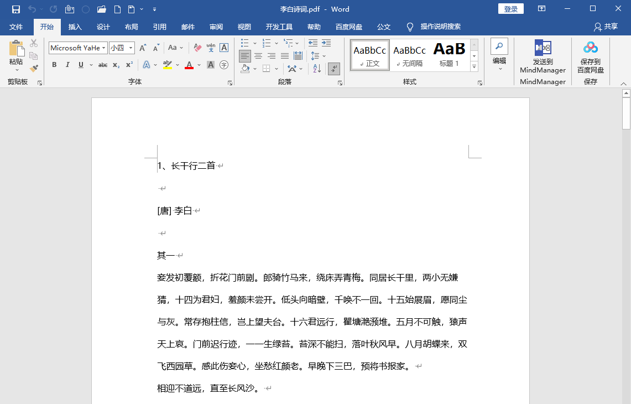Apply underline to text

tap(81, 65)
